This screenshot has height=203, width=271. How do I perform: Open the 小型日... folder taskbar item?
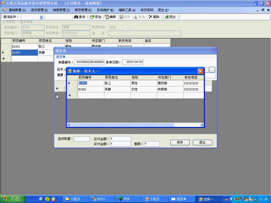click(76, 199)
